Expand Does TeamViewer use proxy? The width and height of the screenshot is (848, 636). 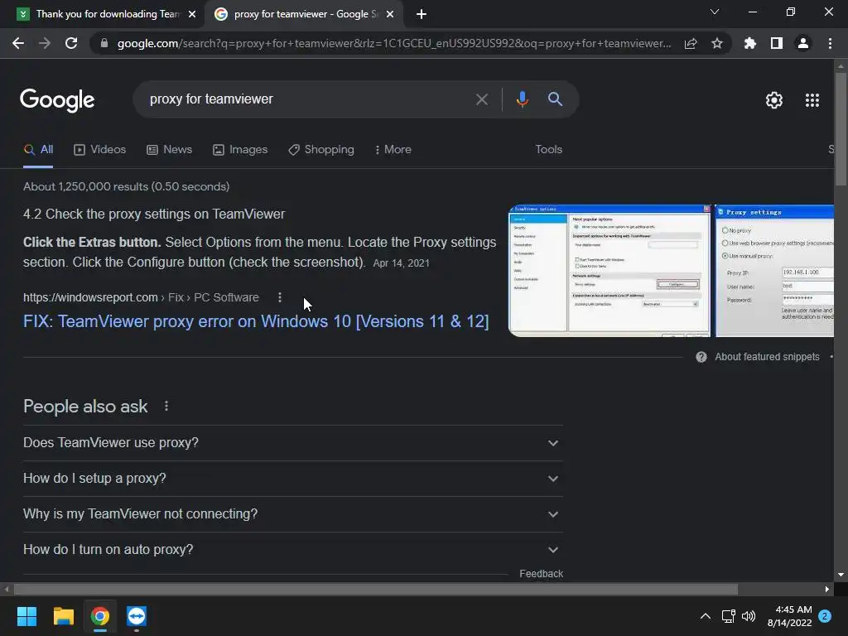293,443
